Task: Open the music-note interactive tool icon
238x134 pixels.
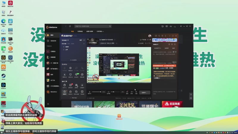Action: [x=82, y=75]
